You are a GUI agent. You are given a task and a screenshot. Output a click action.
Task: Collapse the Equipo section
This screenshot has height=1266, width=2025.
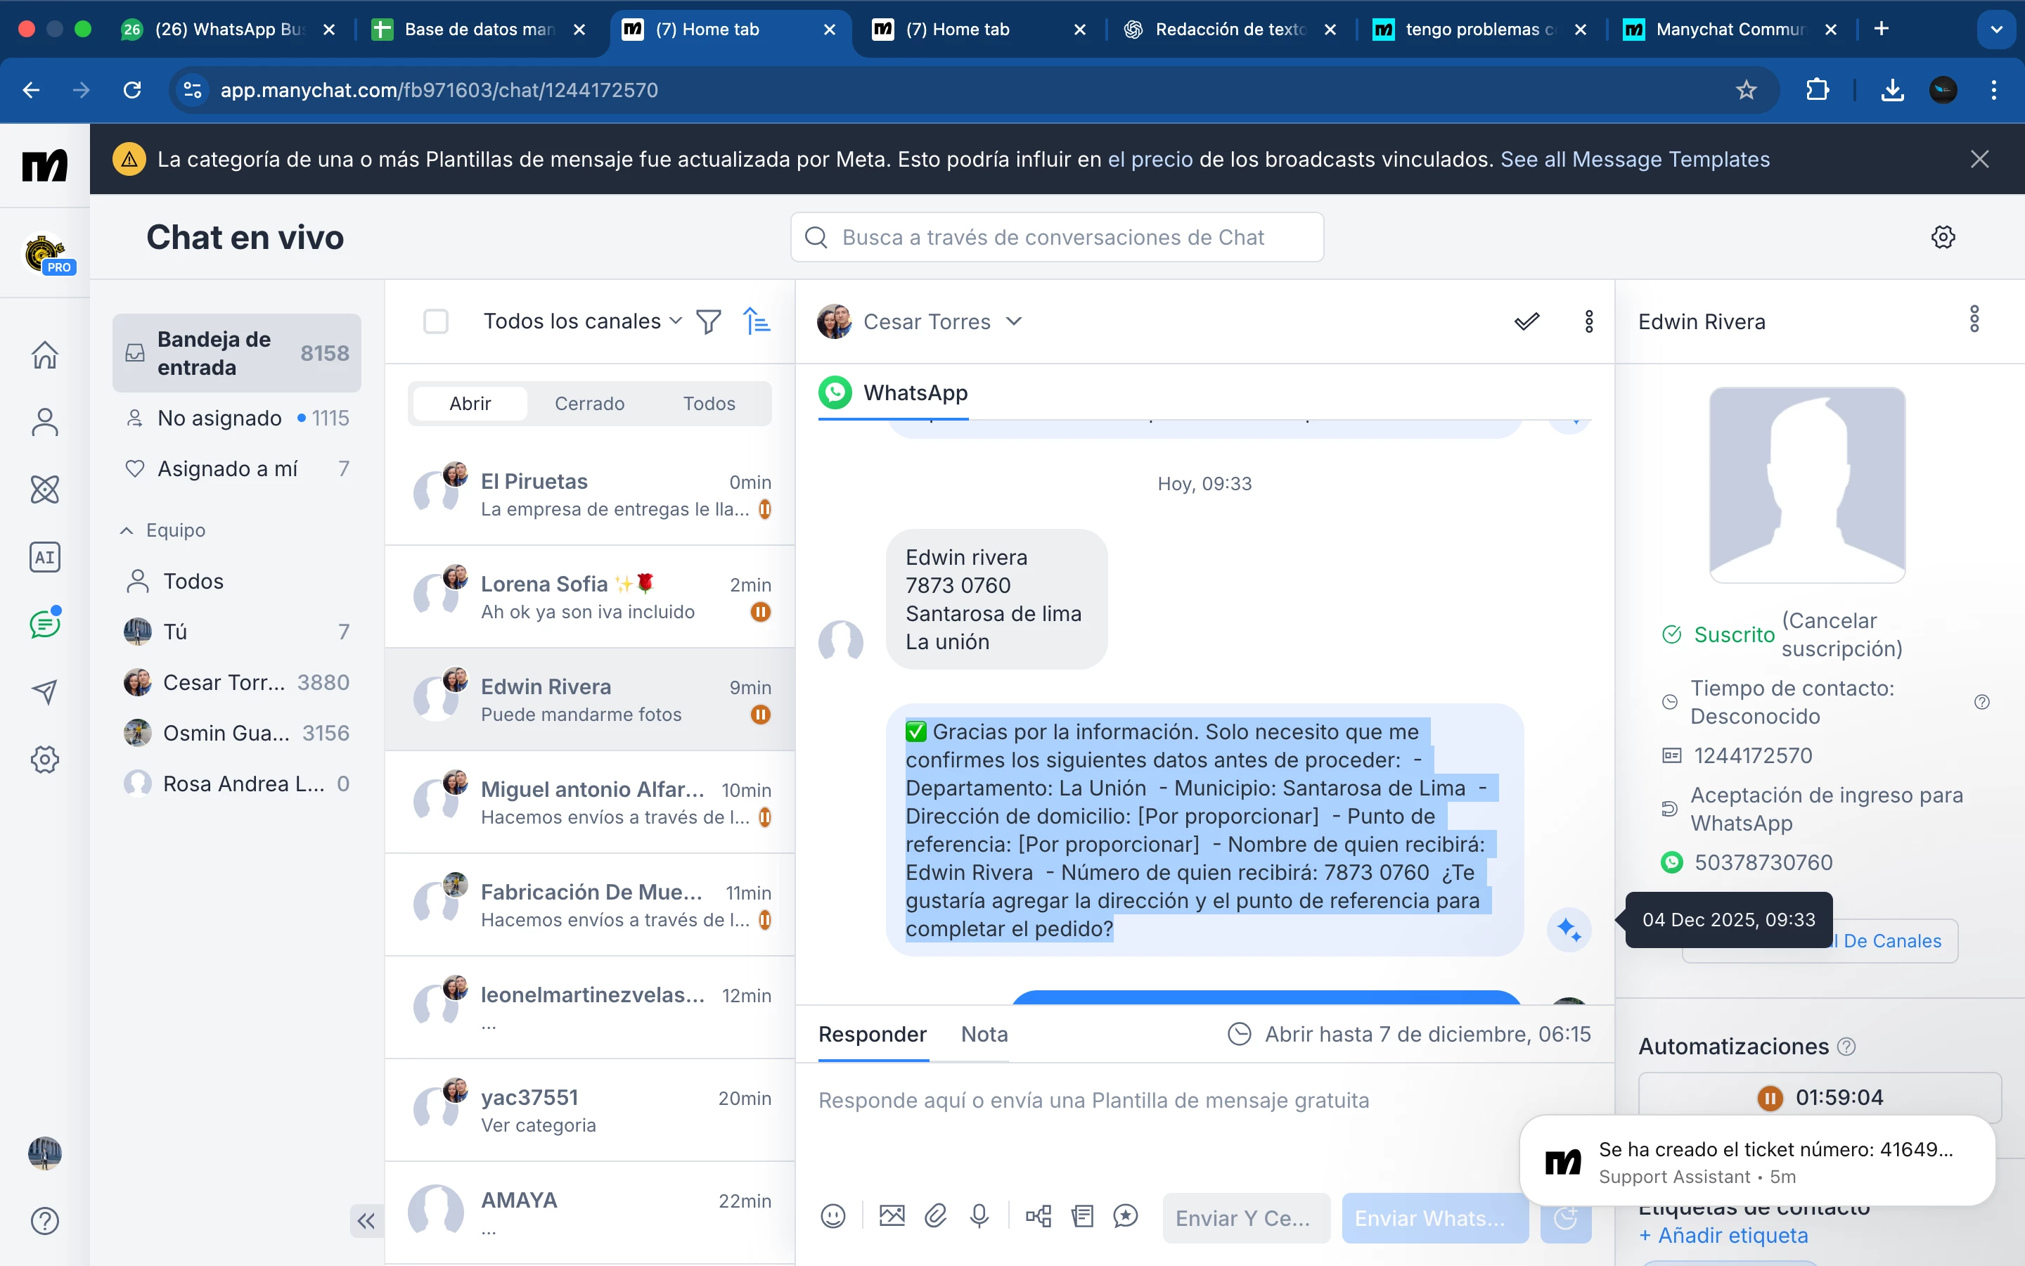127,530
